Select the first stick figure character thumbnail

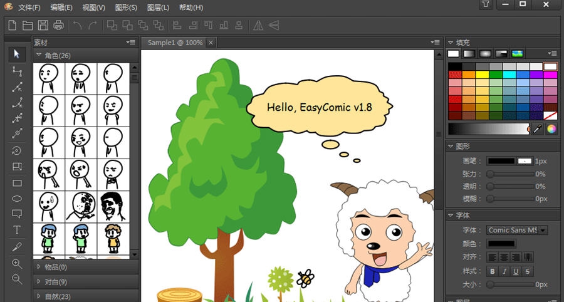(x=48, y=78)
